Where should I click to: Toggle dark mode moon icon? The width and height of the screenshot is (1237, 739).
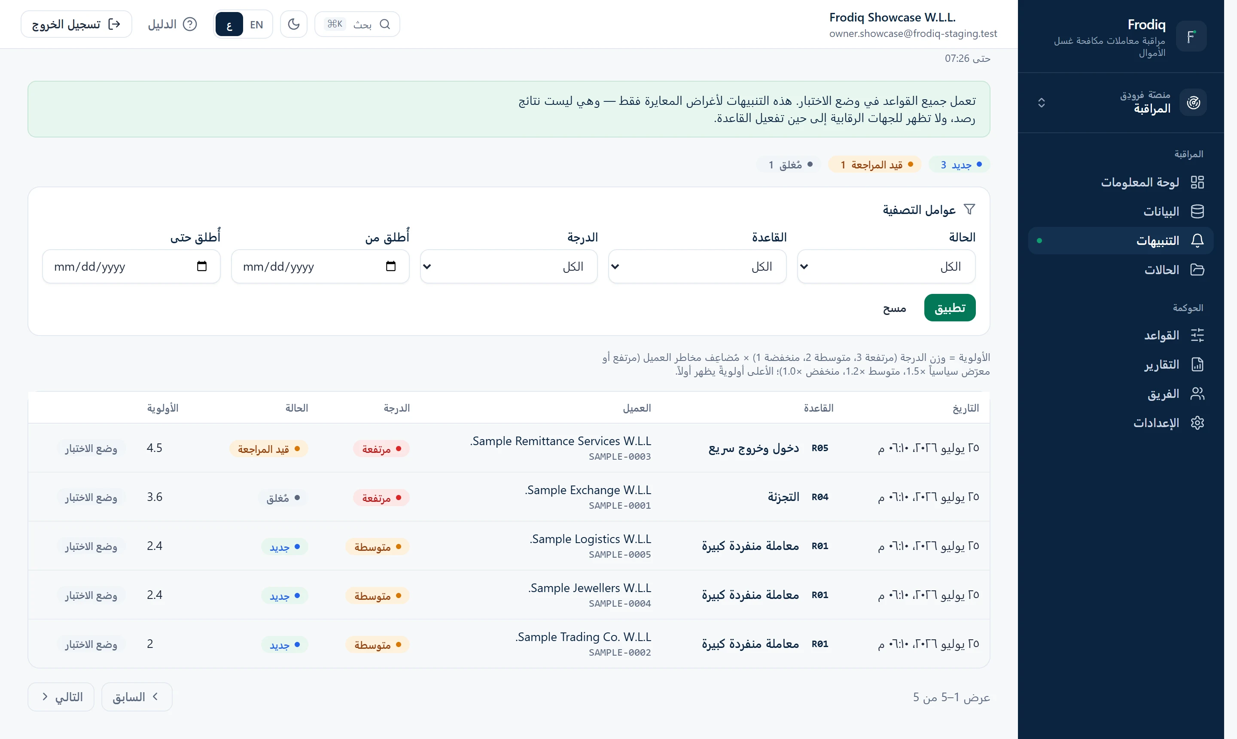point(294,24)
